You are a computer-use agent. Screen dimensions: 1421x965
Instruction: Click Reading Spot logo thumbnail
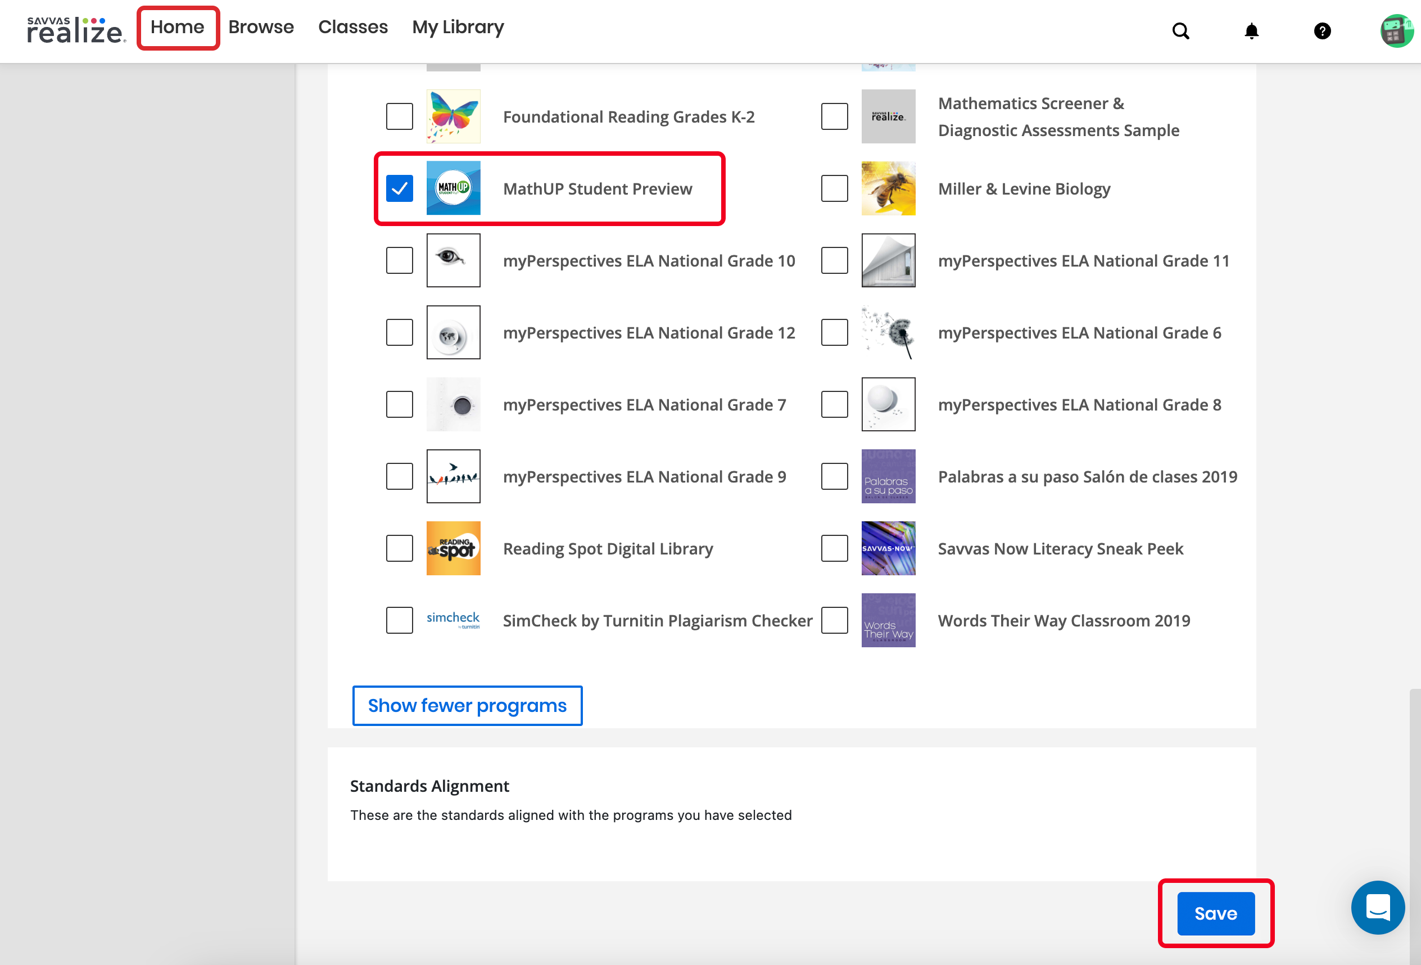[x=453, y=548]
